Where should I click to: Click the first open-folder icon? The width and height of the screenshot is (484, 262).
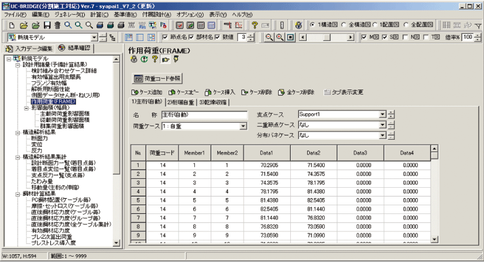(x=24, y=25)
